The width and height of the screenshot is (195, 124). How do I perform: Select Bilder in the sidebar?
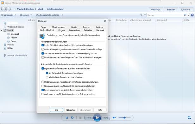(x=10, y=48)
